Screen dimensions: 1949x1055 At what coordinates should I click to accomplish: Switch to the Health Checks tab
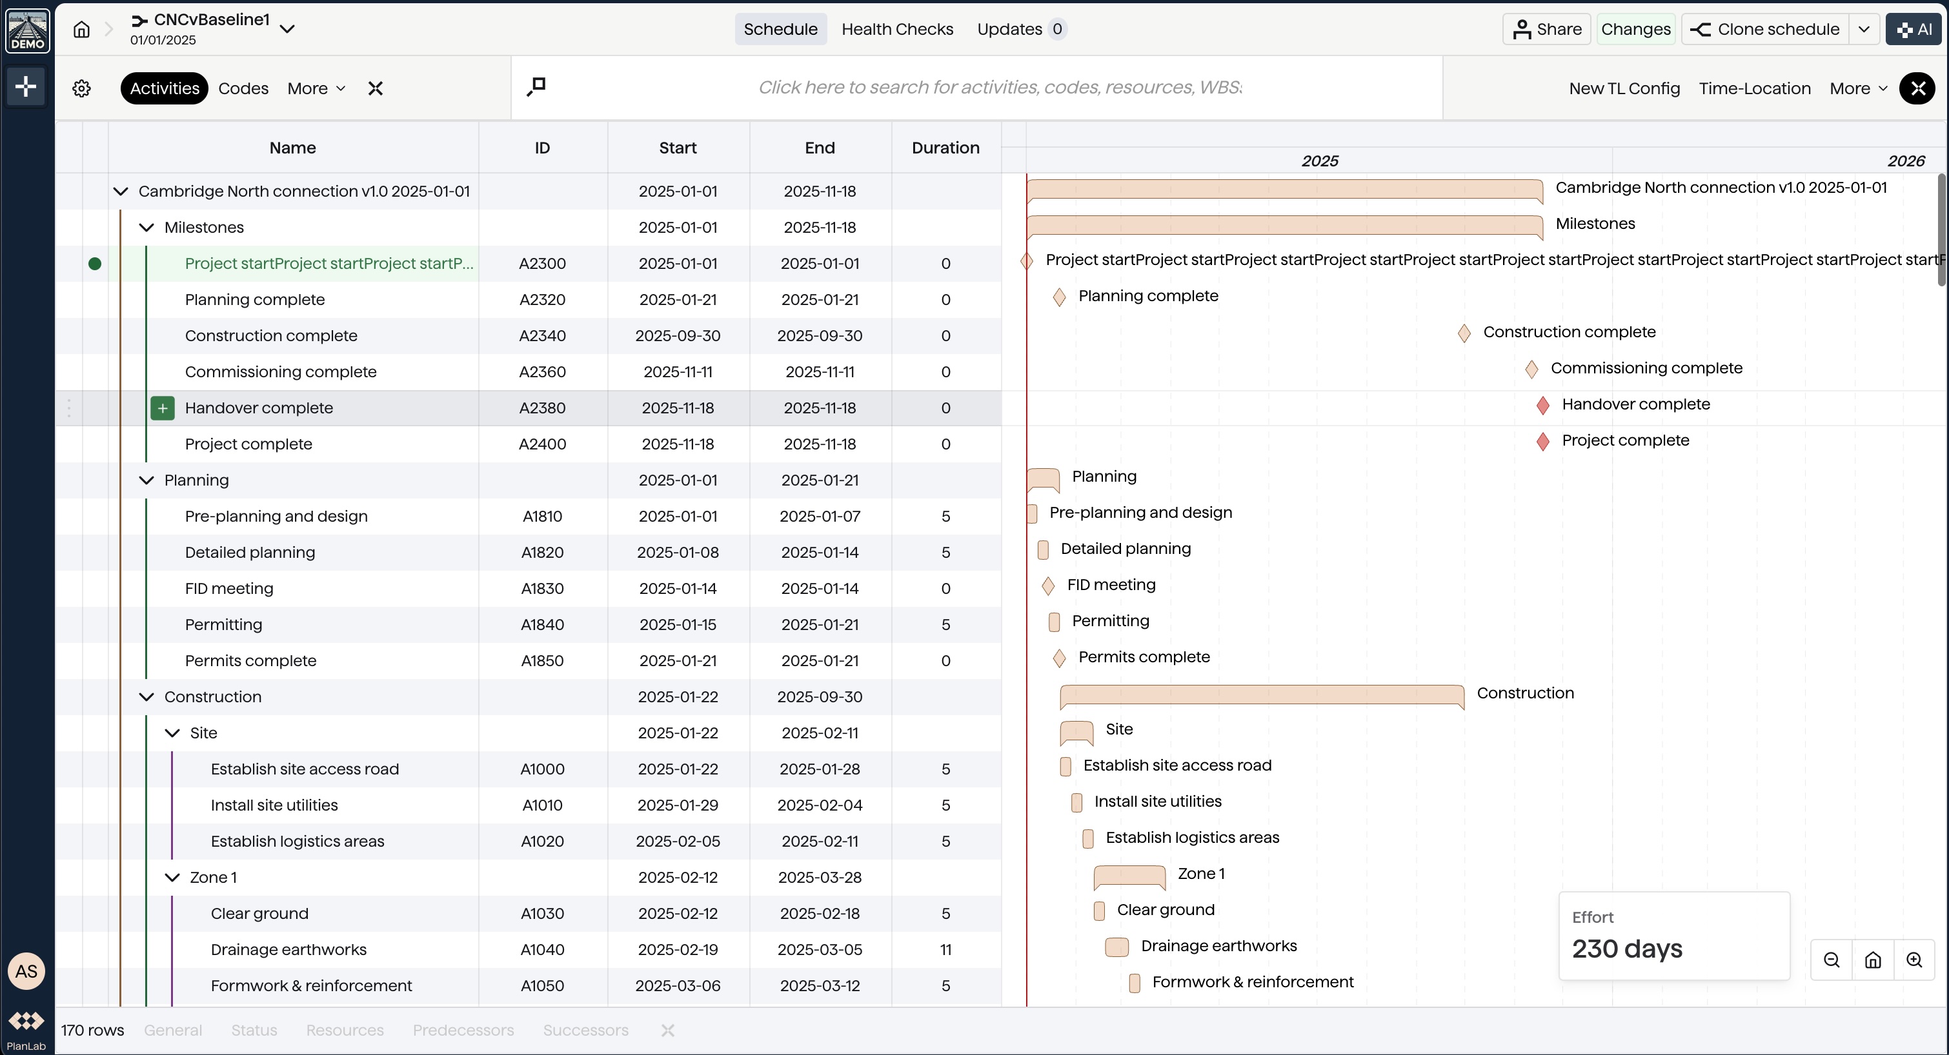click(x=896, y=30)
